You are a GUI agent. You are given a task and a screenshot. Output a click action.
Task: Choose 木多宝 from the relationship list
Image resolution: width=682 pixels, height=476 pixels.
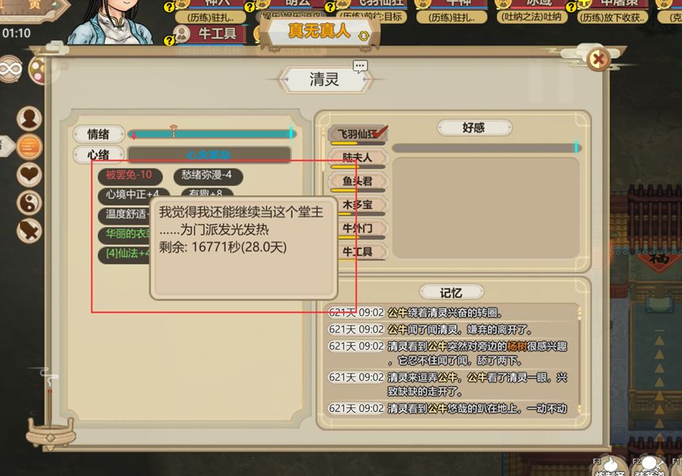coord(357,205)
